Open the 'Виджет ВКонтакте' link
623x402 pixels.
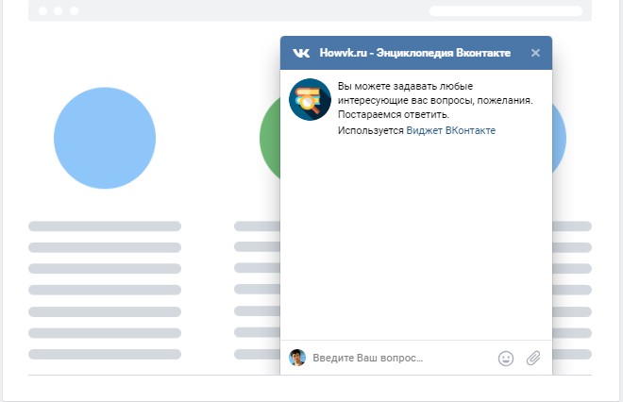click(450, 130)
